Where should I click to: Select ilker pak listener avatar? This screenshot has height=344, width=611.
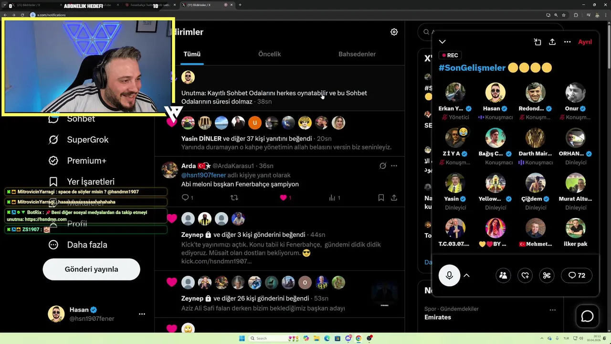coord(576,228)
